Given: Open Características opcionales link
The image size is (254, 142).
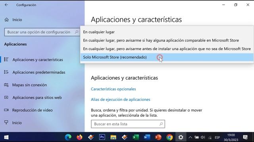Looking at the screenshot, I should pyautogui.click(x=113, y=89).
